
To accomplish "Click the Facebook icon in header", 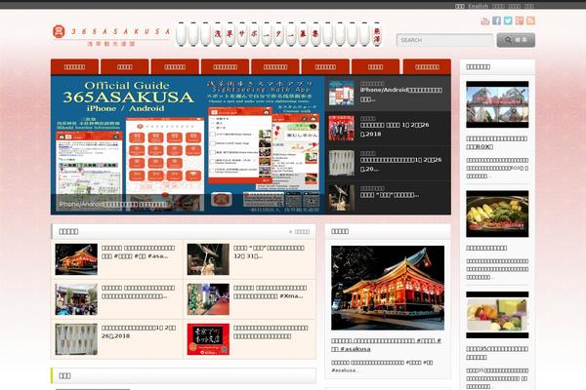I will [496, 20].
